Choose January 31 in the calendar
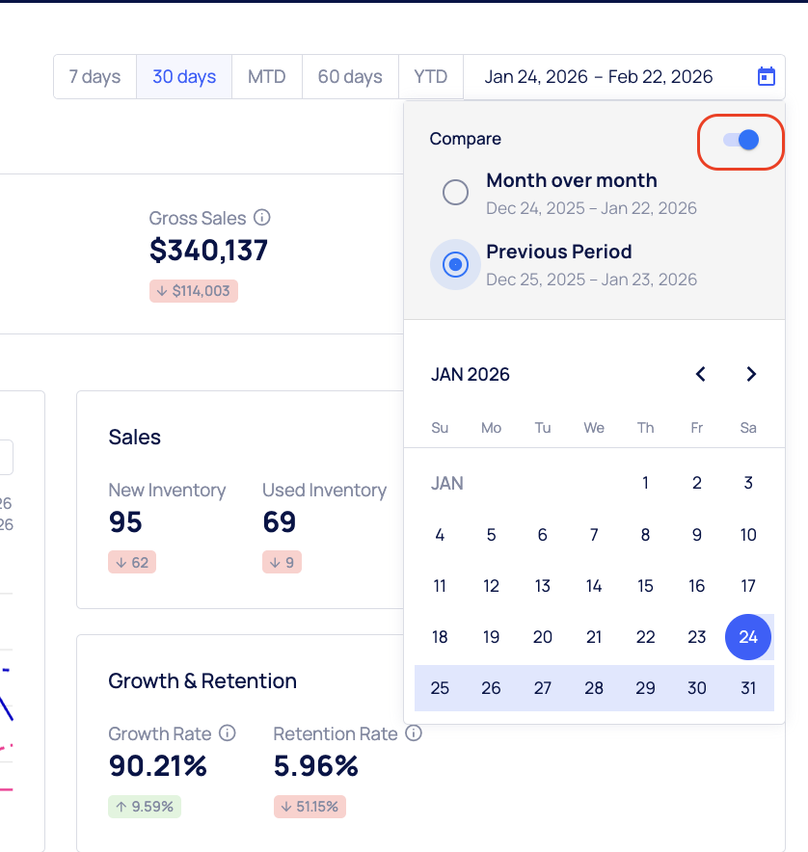This screenshot has height=852, width=808. (748, 688)
